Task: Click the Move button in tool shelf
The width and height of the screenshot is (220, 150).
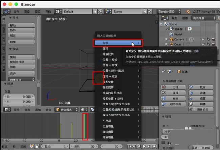Action: pos(21,25)
